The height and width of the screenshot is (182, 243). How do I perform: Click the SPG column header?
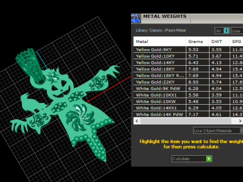pos(236,41)
